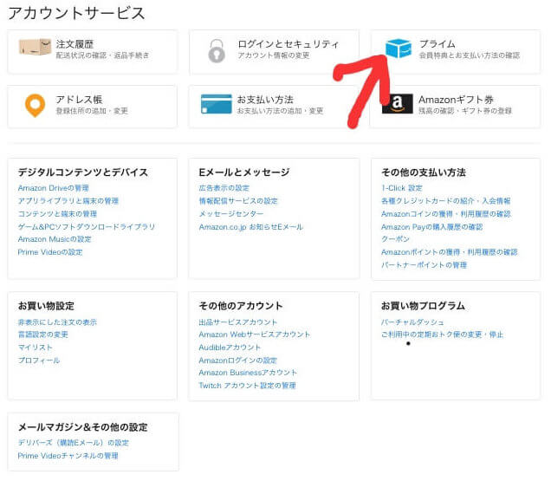Open クーポン link
This screenshot has height=481, width=551.
(x=395, y=239)
